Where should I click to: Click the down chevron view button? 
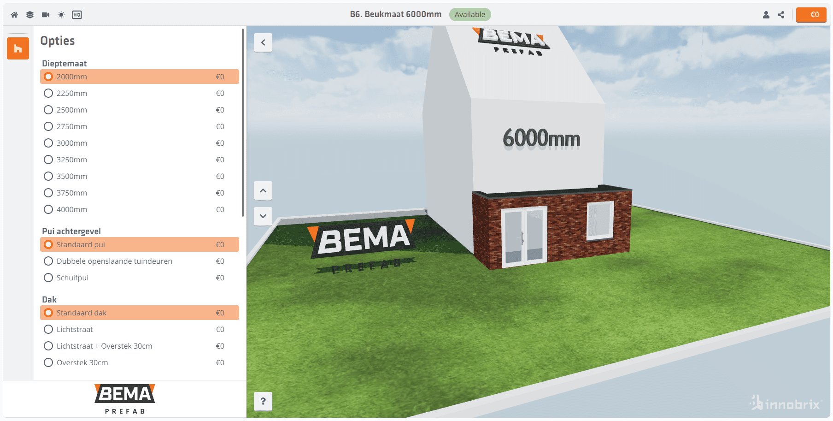pos(263,216)
